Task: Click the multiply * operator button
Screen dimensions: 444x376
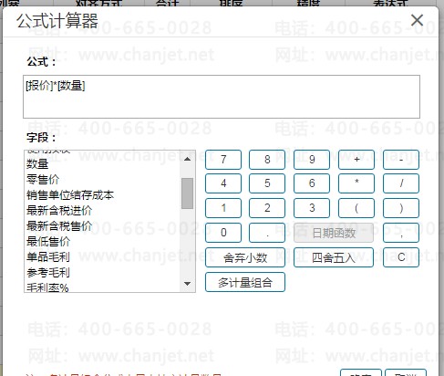Action: [x=356, y=183]
